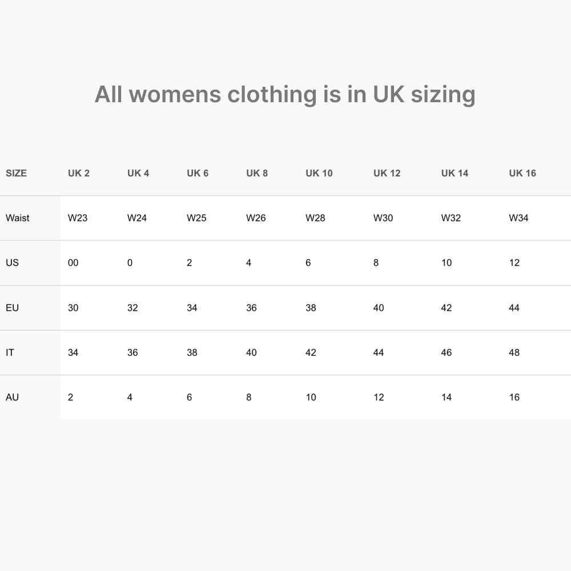Click the AU row label
571x571 pixels.
(12, 397)
